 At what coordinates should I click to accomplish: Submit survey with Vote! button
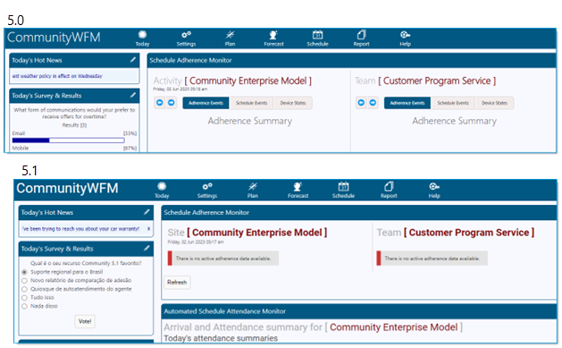85,321
